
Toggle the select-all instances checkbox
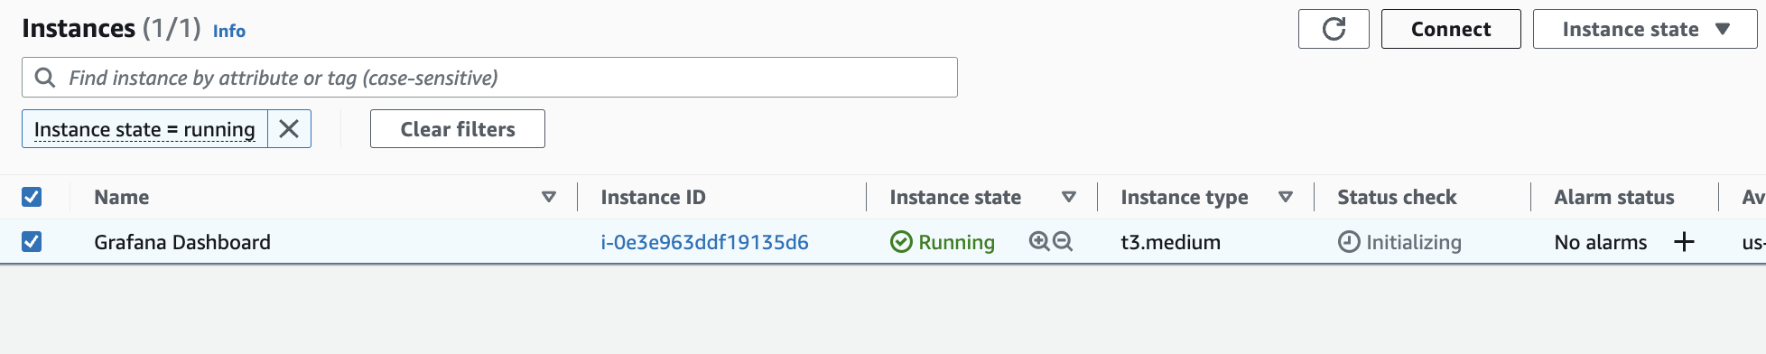32,197
